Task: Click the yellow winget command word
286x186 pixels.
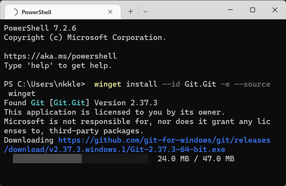Action: [x=108, y=84]
